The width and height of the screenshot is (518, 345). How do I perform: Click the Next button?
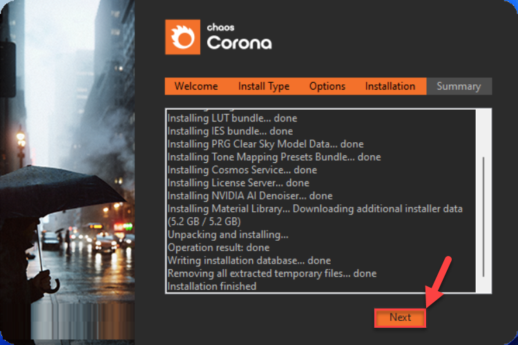tap(400, 317)
